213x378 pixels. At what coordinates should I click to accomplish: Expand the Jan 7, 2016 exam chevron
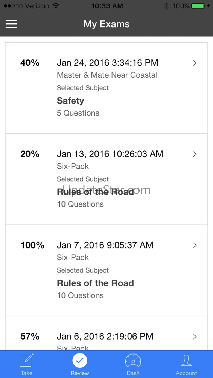click(x=195, y=245)
